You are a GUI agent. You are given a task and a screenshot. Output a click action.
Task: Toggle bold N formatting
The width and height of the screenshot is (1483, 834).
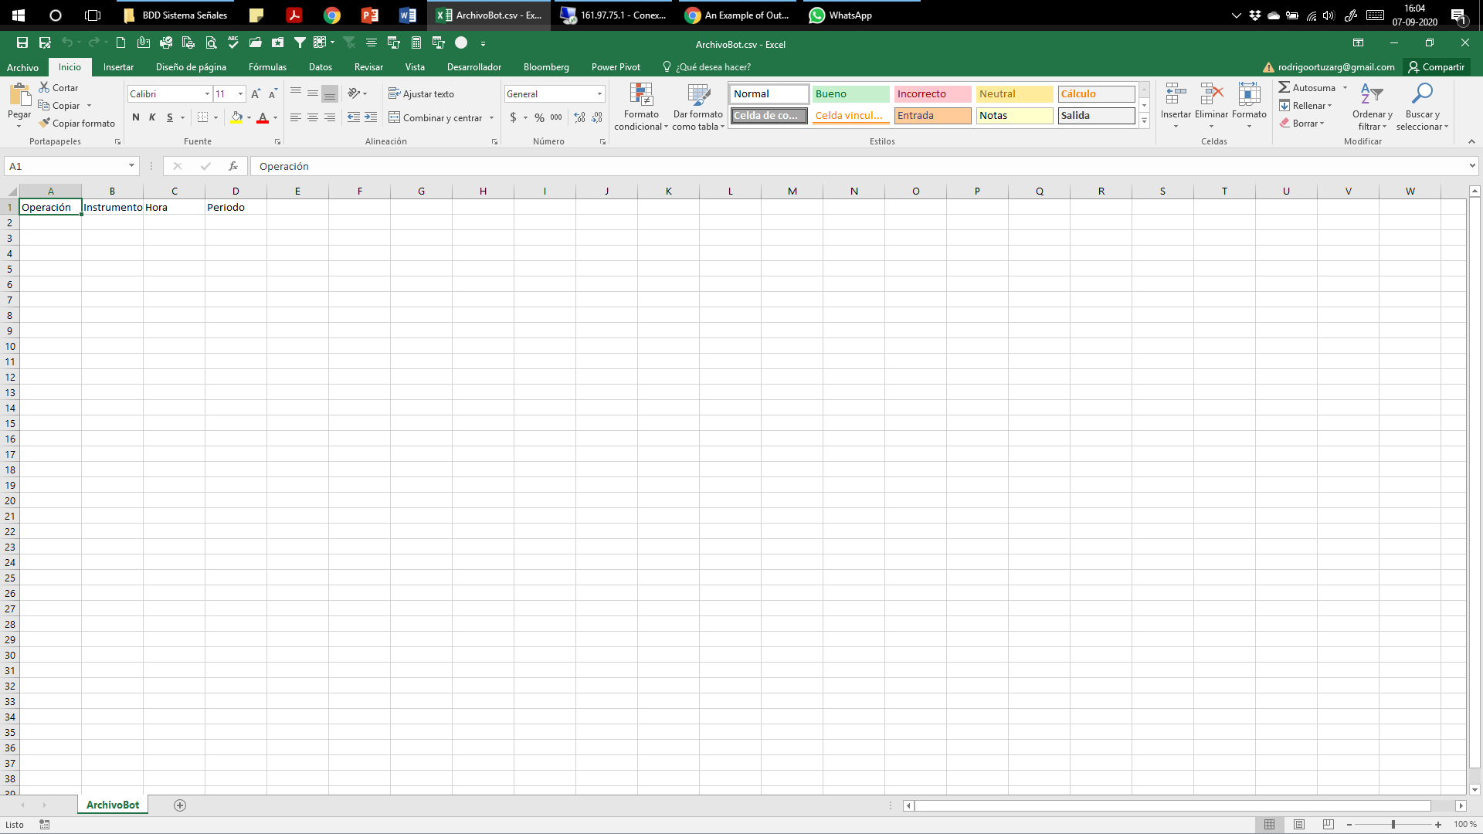point(136,117)
